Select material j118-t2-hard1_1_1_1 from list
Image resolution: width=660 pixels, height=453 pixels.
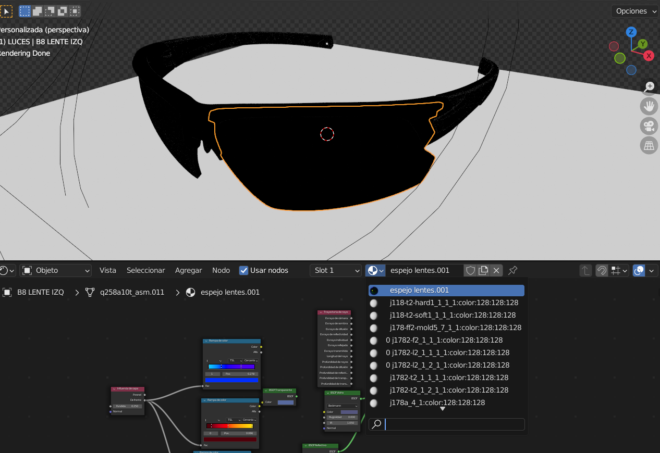446,303
